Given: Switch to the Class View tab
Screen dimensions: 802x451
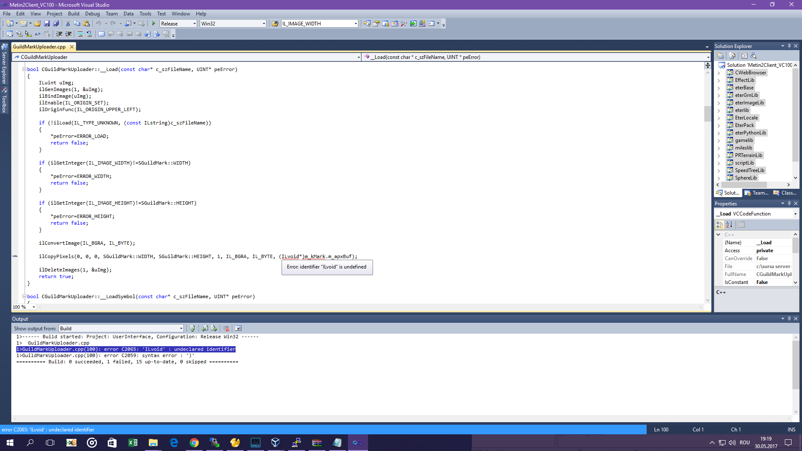Looking at the screenshot, I should coord(785,193).
